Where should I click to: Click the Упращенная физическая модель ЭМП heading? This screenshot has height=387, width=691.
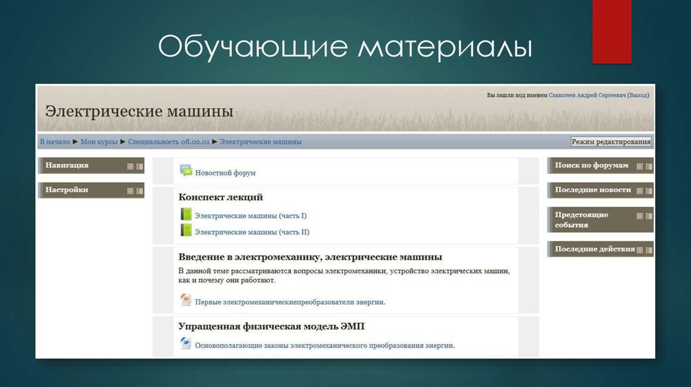coord(271,326)
